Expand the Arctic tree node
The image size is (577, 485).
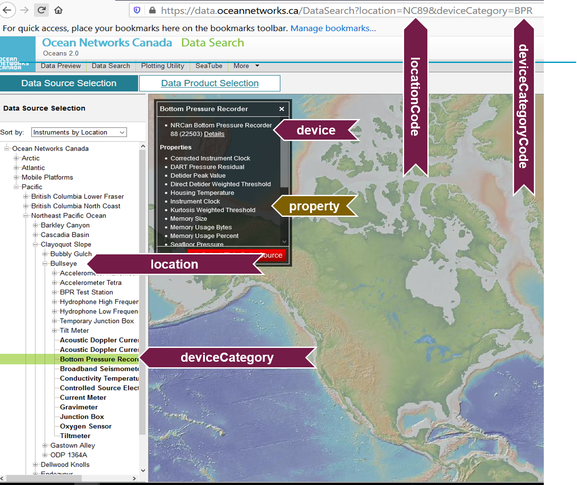[x=16, y=158]
